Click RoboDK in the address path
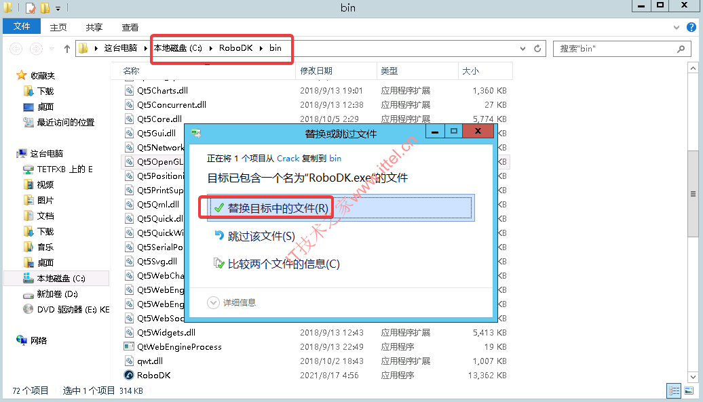703x402 pixels. [236, 48]
